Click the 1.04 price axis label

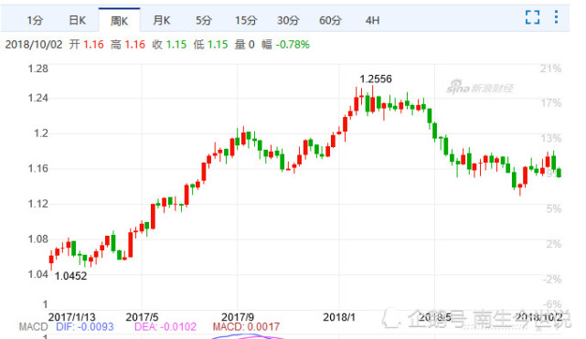[38, 274]
